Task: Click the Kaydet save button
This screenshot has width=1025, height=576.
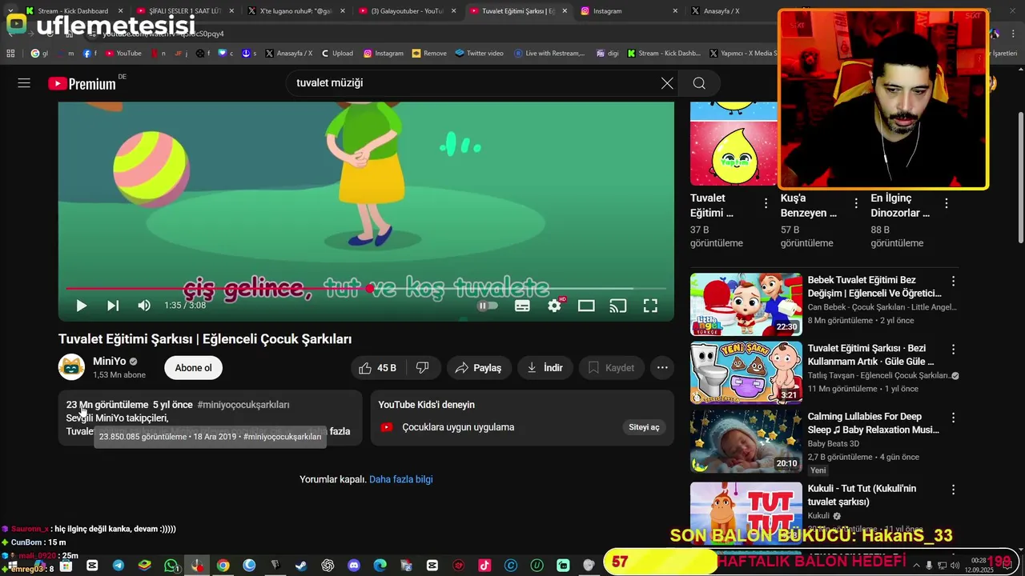Action: click(611, 368)
